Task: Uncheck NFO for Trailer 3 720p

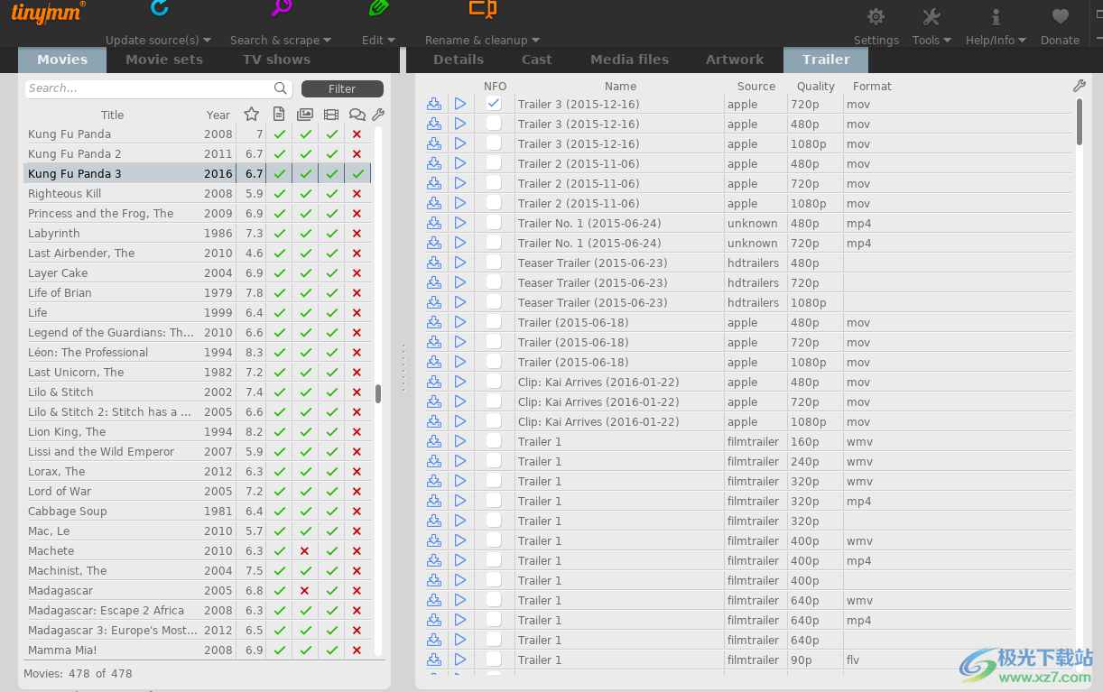Action: coord(494,104)
